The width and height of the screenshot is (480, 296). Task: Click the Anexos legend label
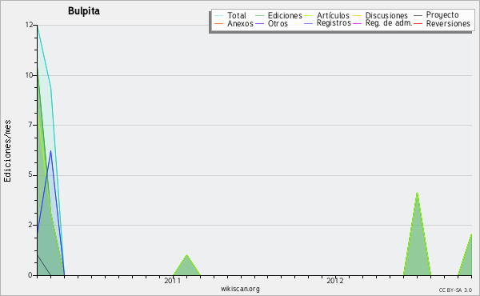240,23
